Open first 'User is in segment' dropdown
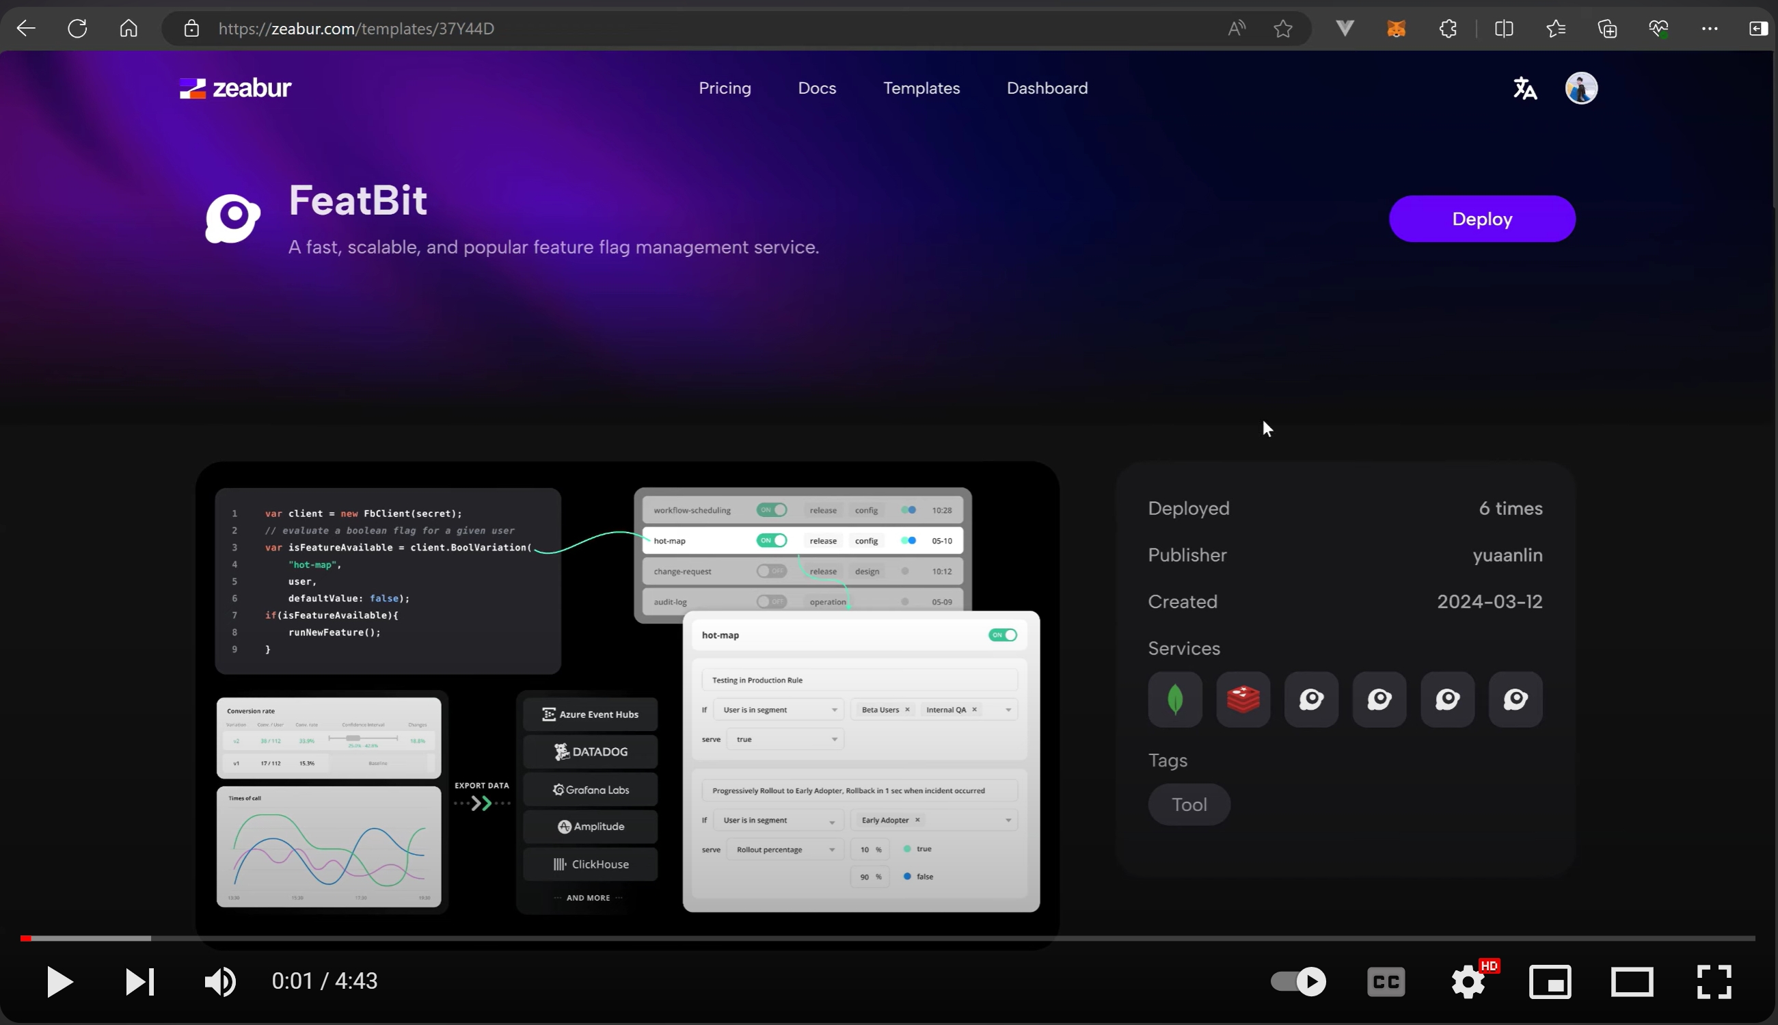The height and width of the screenshot is (1025, 1778). (x=779, y=710)
